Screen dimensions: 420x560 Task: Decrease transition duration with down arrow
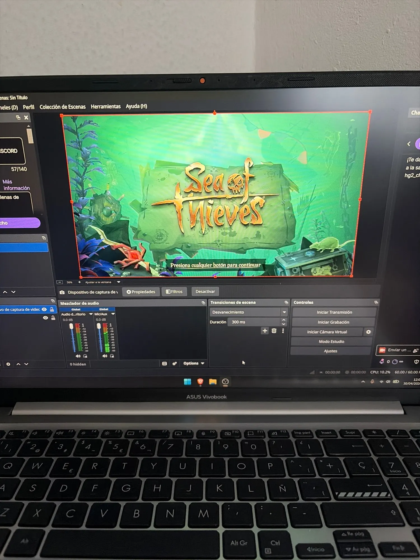pyautogui.click(x=284, y=324)
